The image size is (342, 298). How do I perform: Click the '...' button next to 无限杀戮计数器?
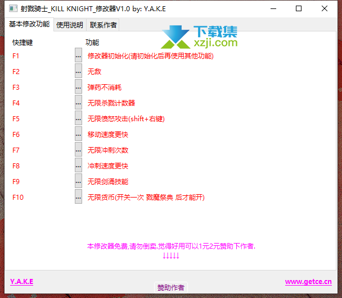click(78, 102)
